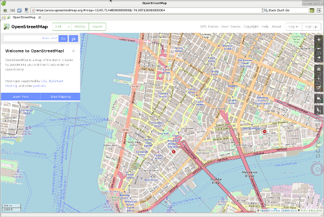Screen dimensions: 324x217
Task: Open the Copyright page
Action: click(x=251, y=26)
